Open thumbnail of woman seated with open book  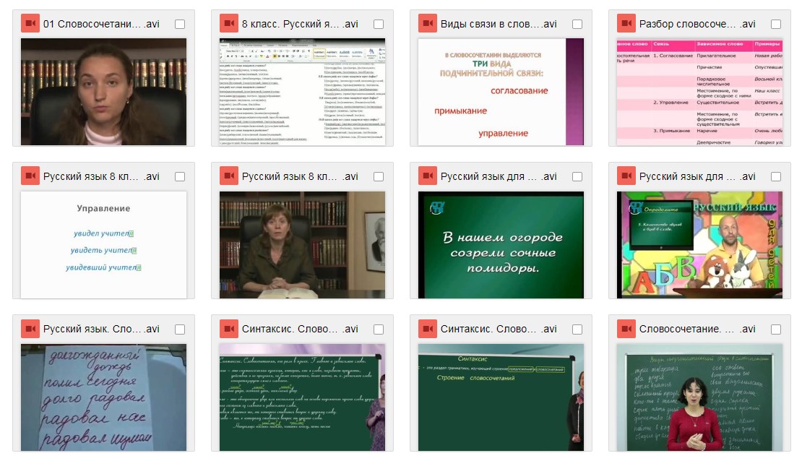[x=302, y=244]
